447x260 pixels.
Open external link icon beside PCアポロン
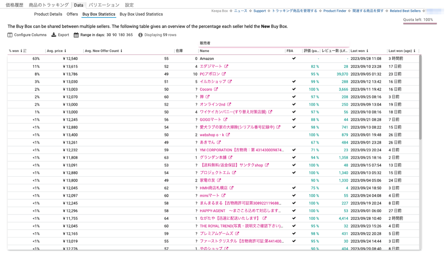point(223,74)
